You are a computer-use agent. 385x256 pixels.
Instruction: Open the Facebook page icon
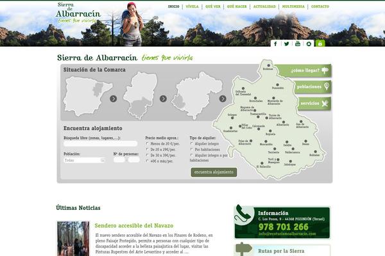pyautogui.click(x=275, y=44)
